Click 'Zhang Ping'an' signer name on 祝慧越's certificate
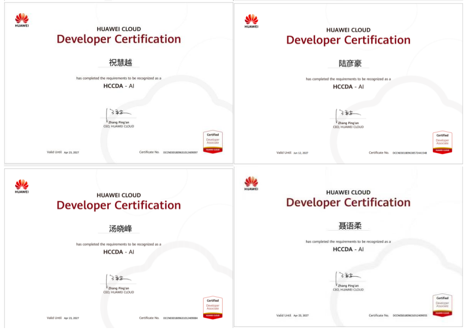Screen dimensions: 469x331 (x=119, y=122)
